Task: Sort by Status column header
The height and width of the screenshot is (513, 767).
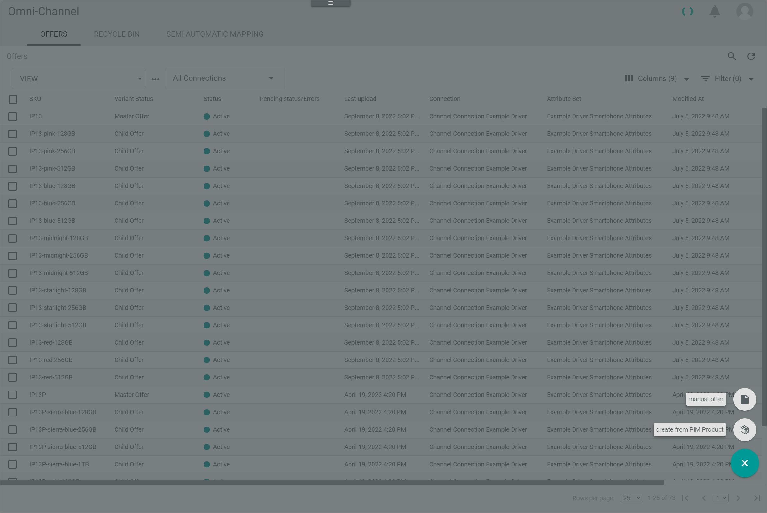Action: coord(212,99)
